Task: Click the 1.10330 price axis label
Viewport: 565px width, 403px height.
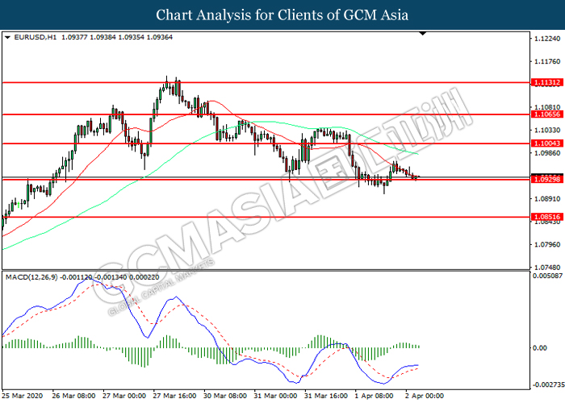Action: click(x=548, y=130)
